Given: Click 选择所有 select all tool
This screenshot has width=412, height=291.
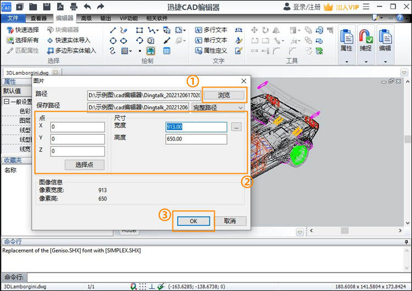Looking at the screenshot, I should click(23, 40).
